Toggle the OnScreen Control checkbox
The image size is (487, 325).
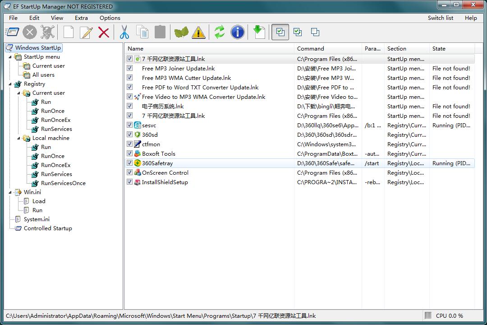(130, 172)
